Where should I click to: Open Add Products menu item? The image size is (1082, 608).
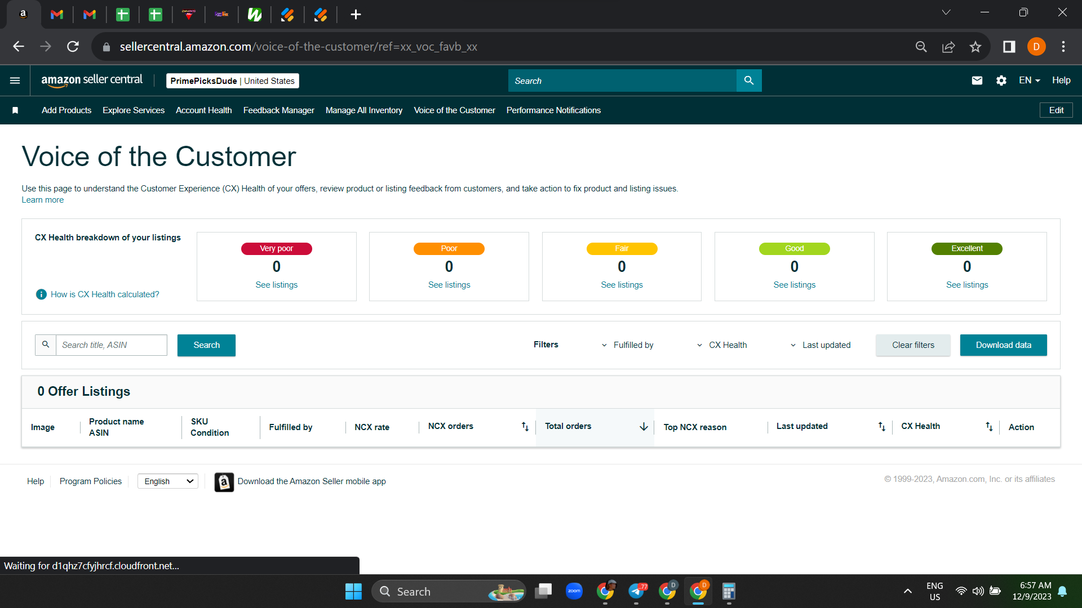point(66,110)
